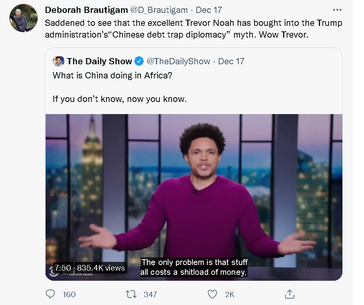Open Deborah Brautigam's profile avatar

(x=24, y=18)
